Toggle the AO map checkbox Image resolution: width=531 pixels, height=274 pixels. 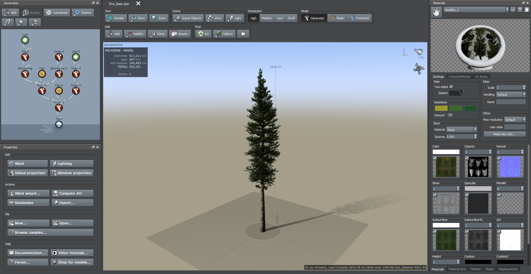[499, 231]
